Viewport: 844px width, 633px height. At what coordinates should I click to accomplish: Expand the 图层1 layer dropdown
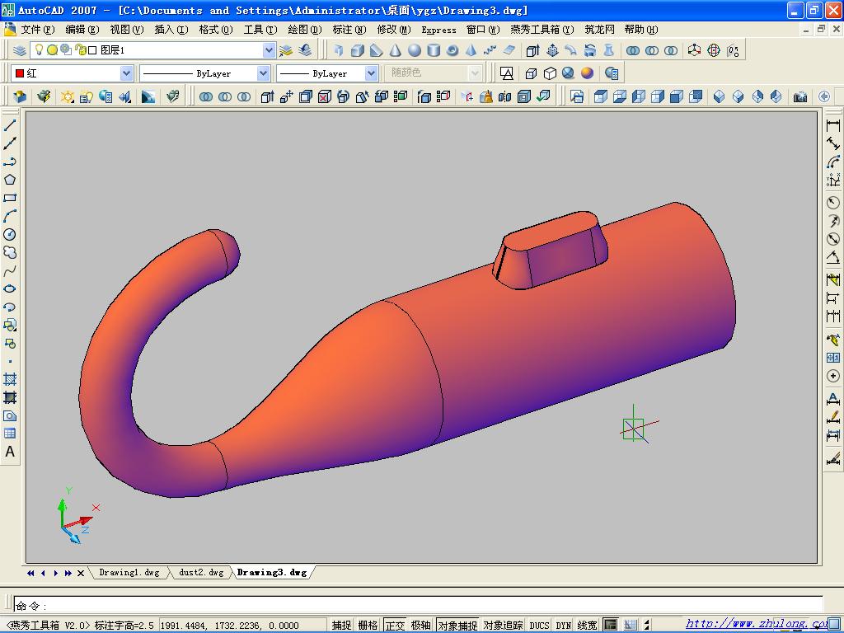[x=269, y=50]
